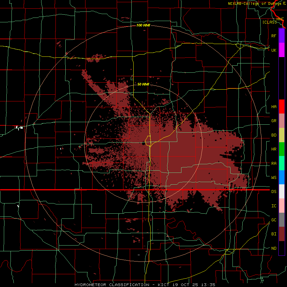
Task: Click the 100 NMI range ring label
Action: pos(143,25)
